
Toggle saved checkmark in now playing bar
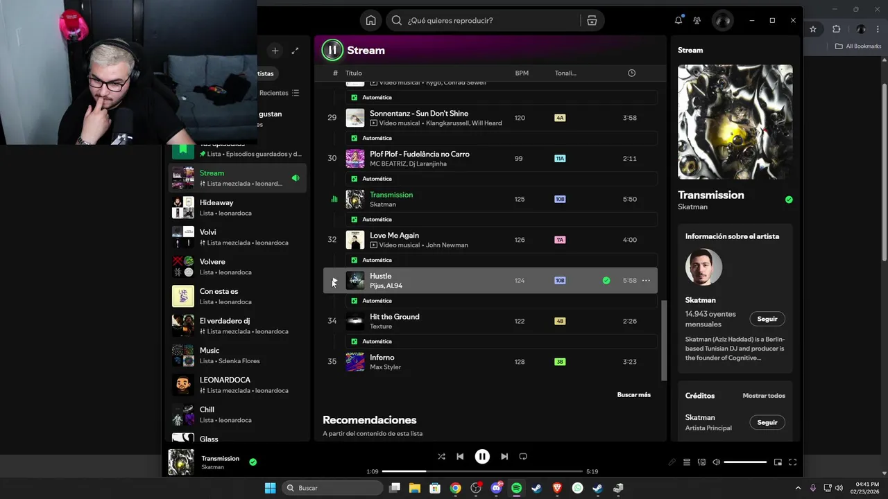pos(253,462)
